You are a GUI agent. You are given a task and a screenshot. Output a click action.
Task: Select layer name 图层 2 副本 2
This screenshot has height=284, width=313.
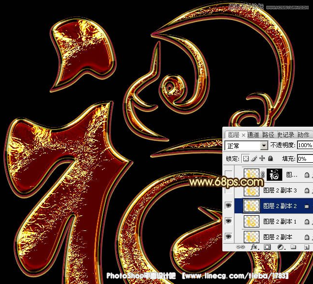[280, 206]
